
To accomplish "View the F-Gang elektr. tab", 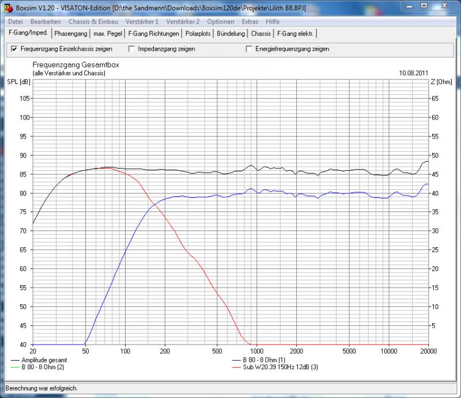I will click(296, 33).
